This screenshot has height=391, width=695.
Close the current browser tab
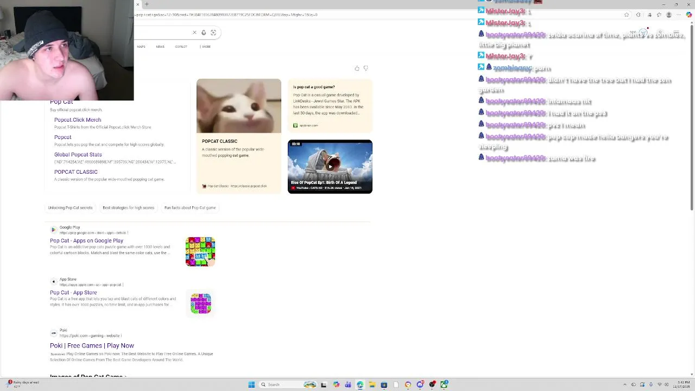pos(138,4)
